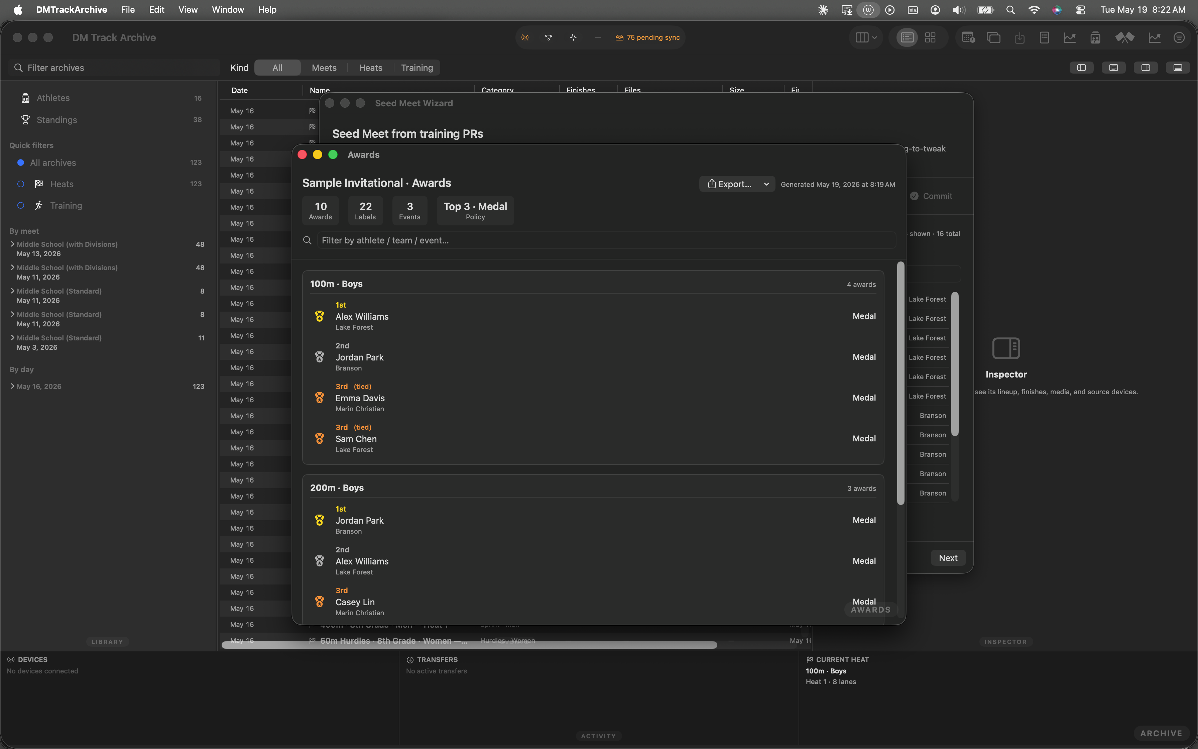Click the offline antenna status icon
The height and width of the screenshot is (749, 1198).
pos(525,38)
